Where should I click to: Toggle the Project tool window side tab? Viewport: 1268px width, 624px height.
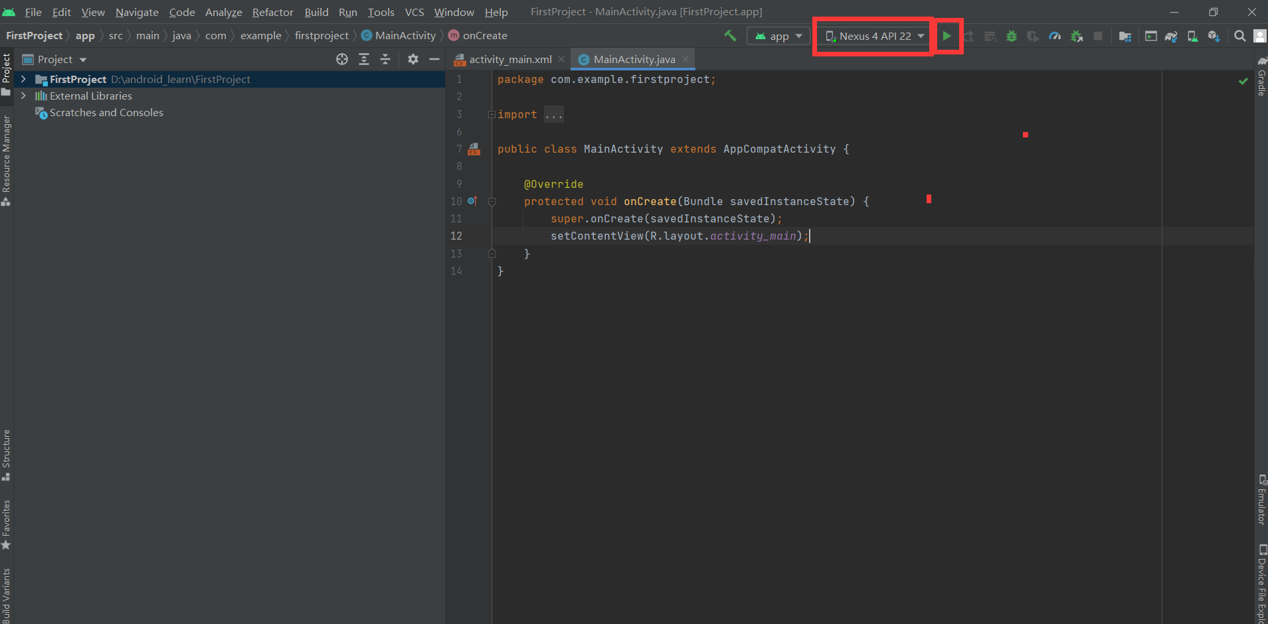click(x=7, y=74)
